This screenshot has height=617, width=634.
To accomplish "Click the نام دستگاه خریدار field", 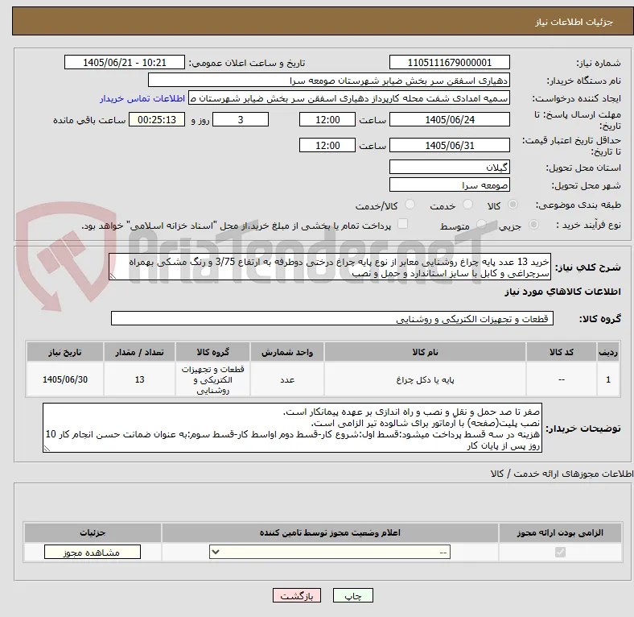I will click(329, 81).
